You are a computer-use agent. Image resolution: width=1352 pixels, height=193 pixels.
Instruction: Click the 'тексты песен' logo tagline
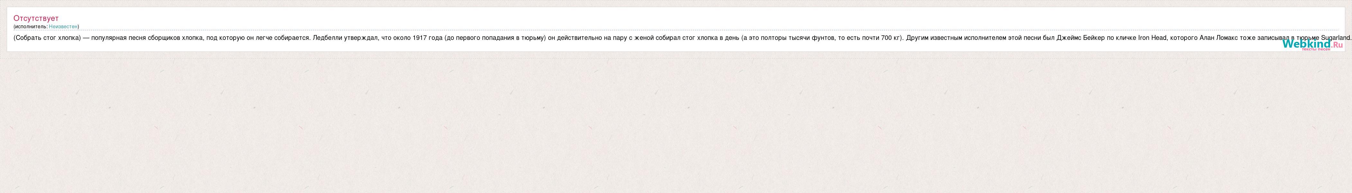[1316, 49]
